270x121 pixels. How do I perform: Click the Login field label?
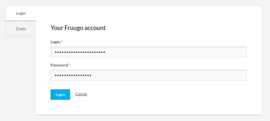(x=55, y=42)
